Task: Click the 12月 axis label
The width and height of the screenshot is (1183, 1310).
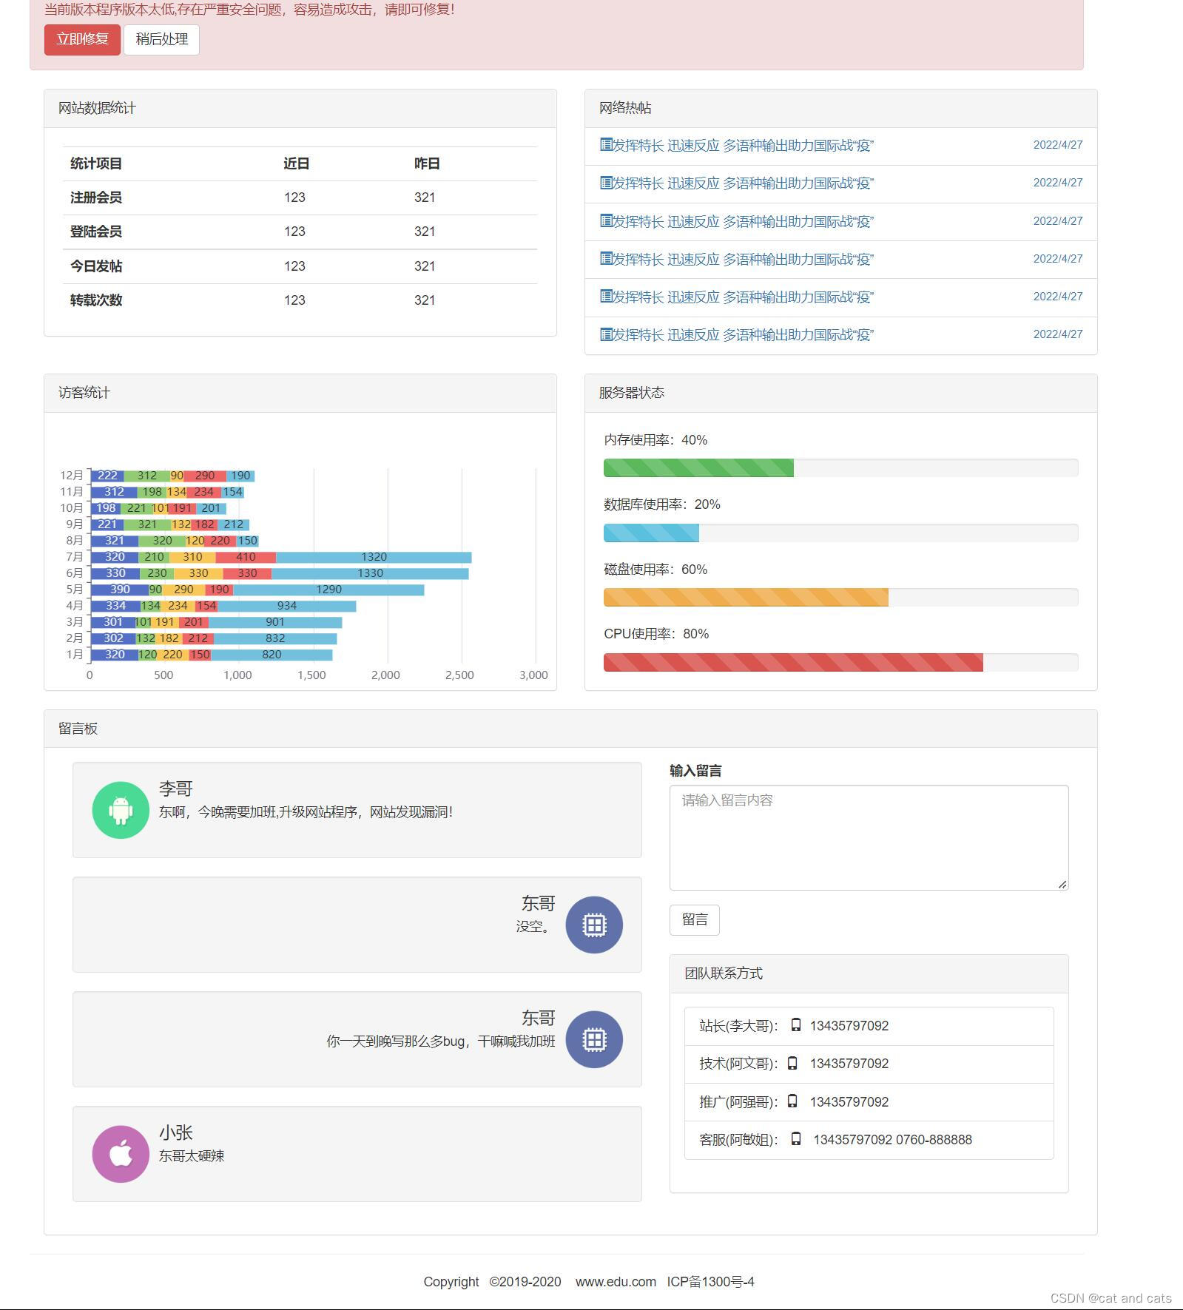Action: [x=72, y=476]
